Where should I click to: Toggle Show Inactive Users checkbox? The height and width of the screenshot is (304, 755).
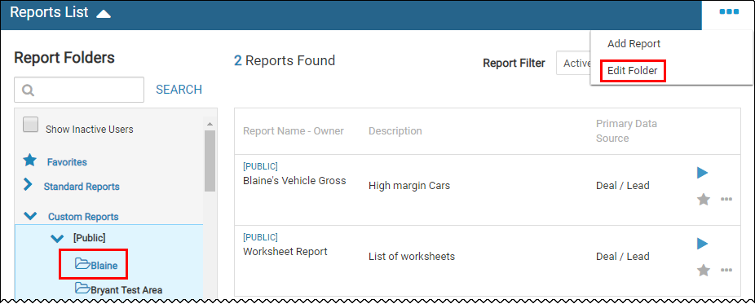pos(31,125)
